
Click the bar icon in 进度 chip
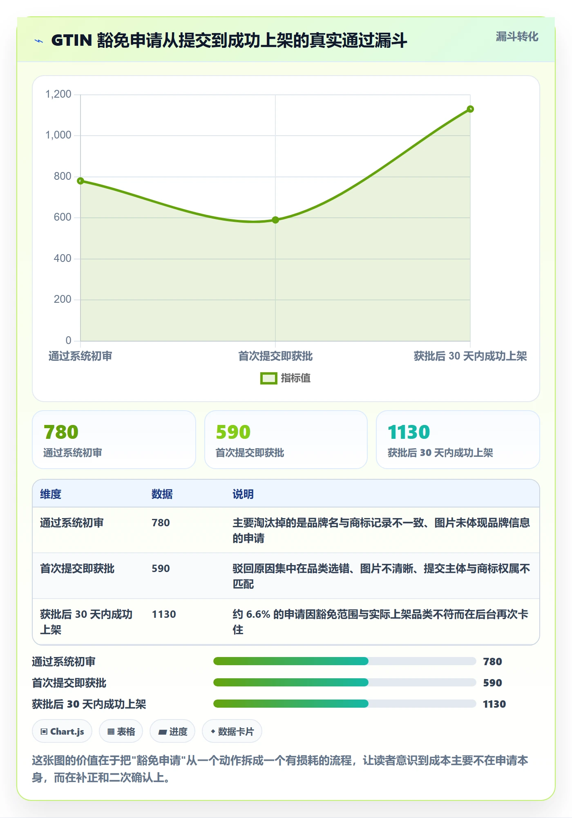(162, 732)
